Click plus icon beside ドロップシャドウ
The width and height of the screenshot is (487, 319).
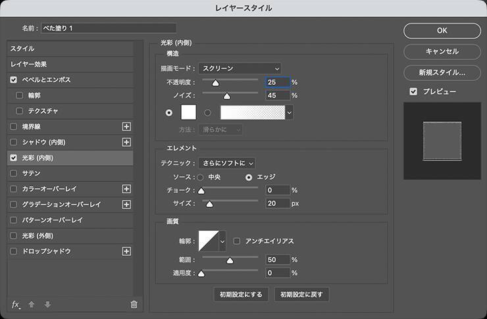[x=126, y=251]
